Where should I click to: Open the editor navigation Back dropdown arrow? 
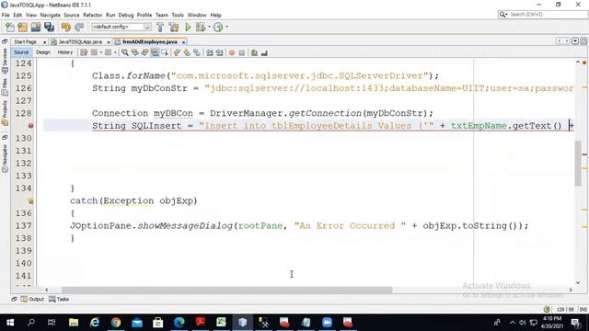101,53
